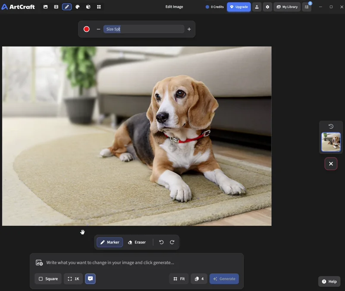Click the upload icon button
Screen dimensions: 345x291
(257, 7)
